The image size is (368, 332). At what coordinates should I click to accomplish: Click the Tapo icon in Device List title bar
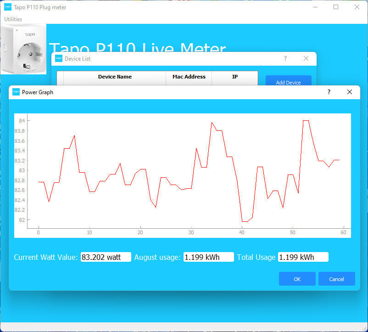(59, 58)
